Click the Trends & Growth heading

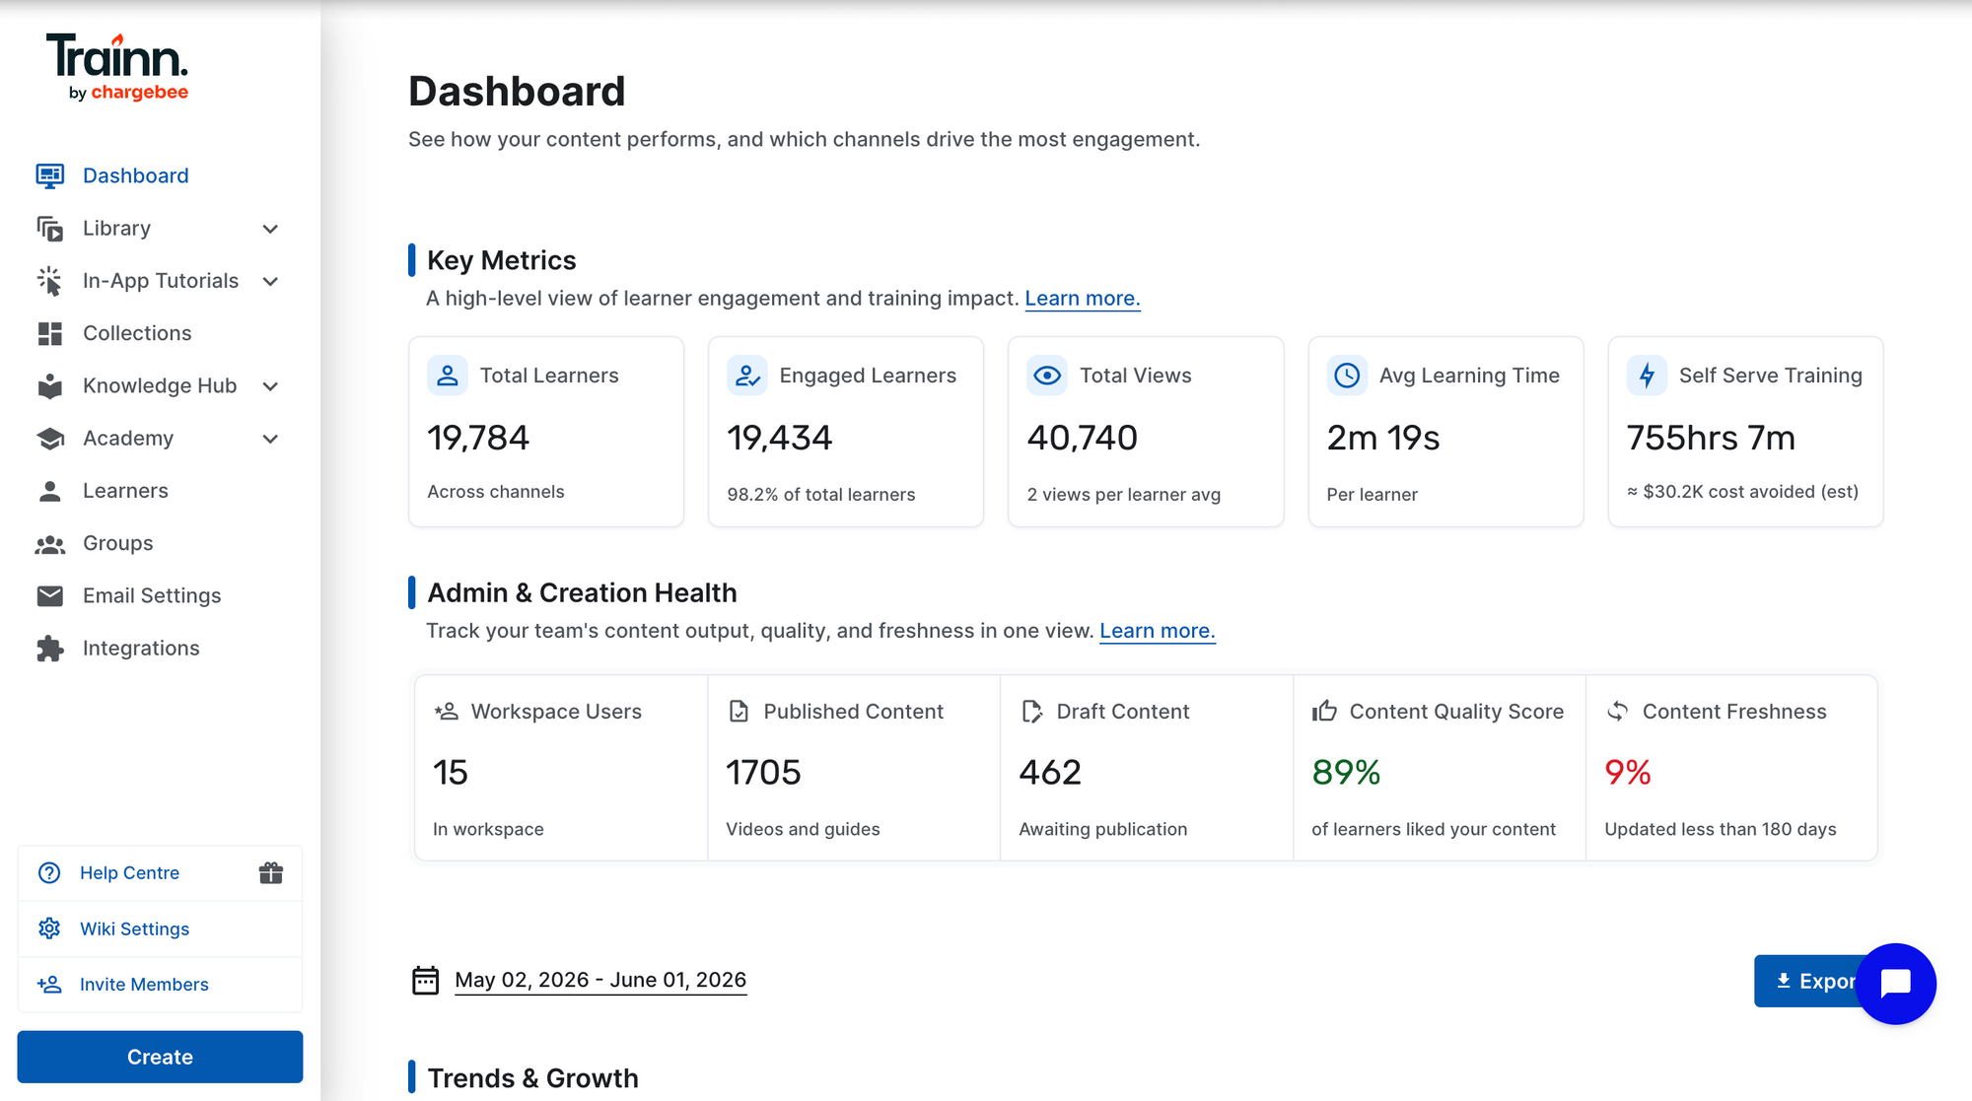pyautogui.click(x=532, y=1078)
